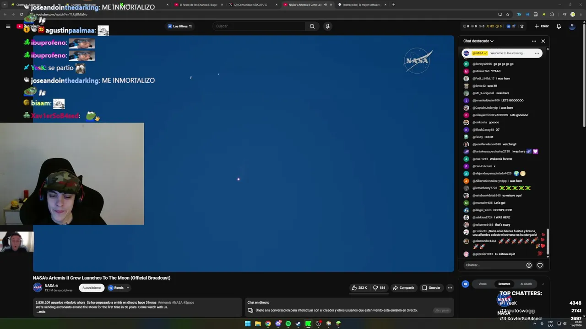Collapse the vidIQ panel chevron
The width and height of the screenshot is (586, 329).
[543, 284]
